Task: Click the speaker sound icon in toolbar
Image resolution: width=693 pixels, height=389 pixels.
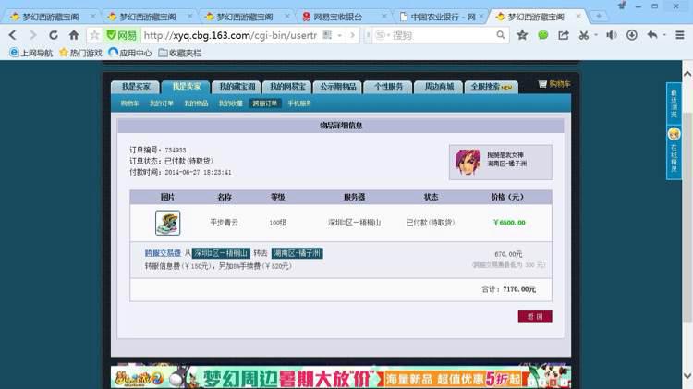Action: coord(612,35)
